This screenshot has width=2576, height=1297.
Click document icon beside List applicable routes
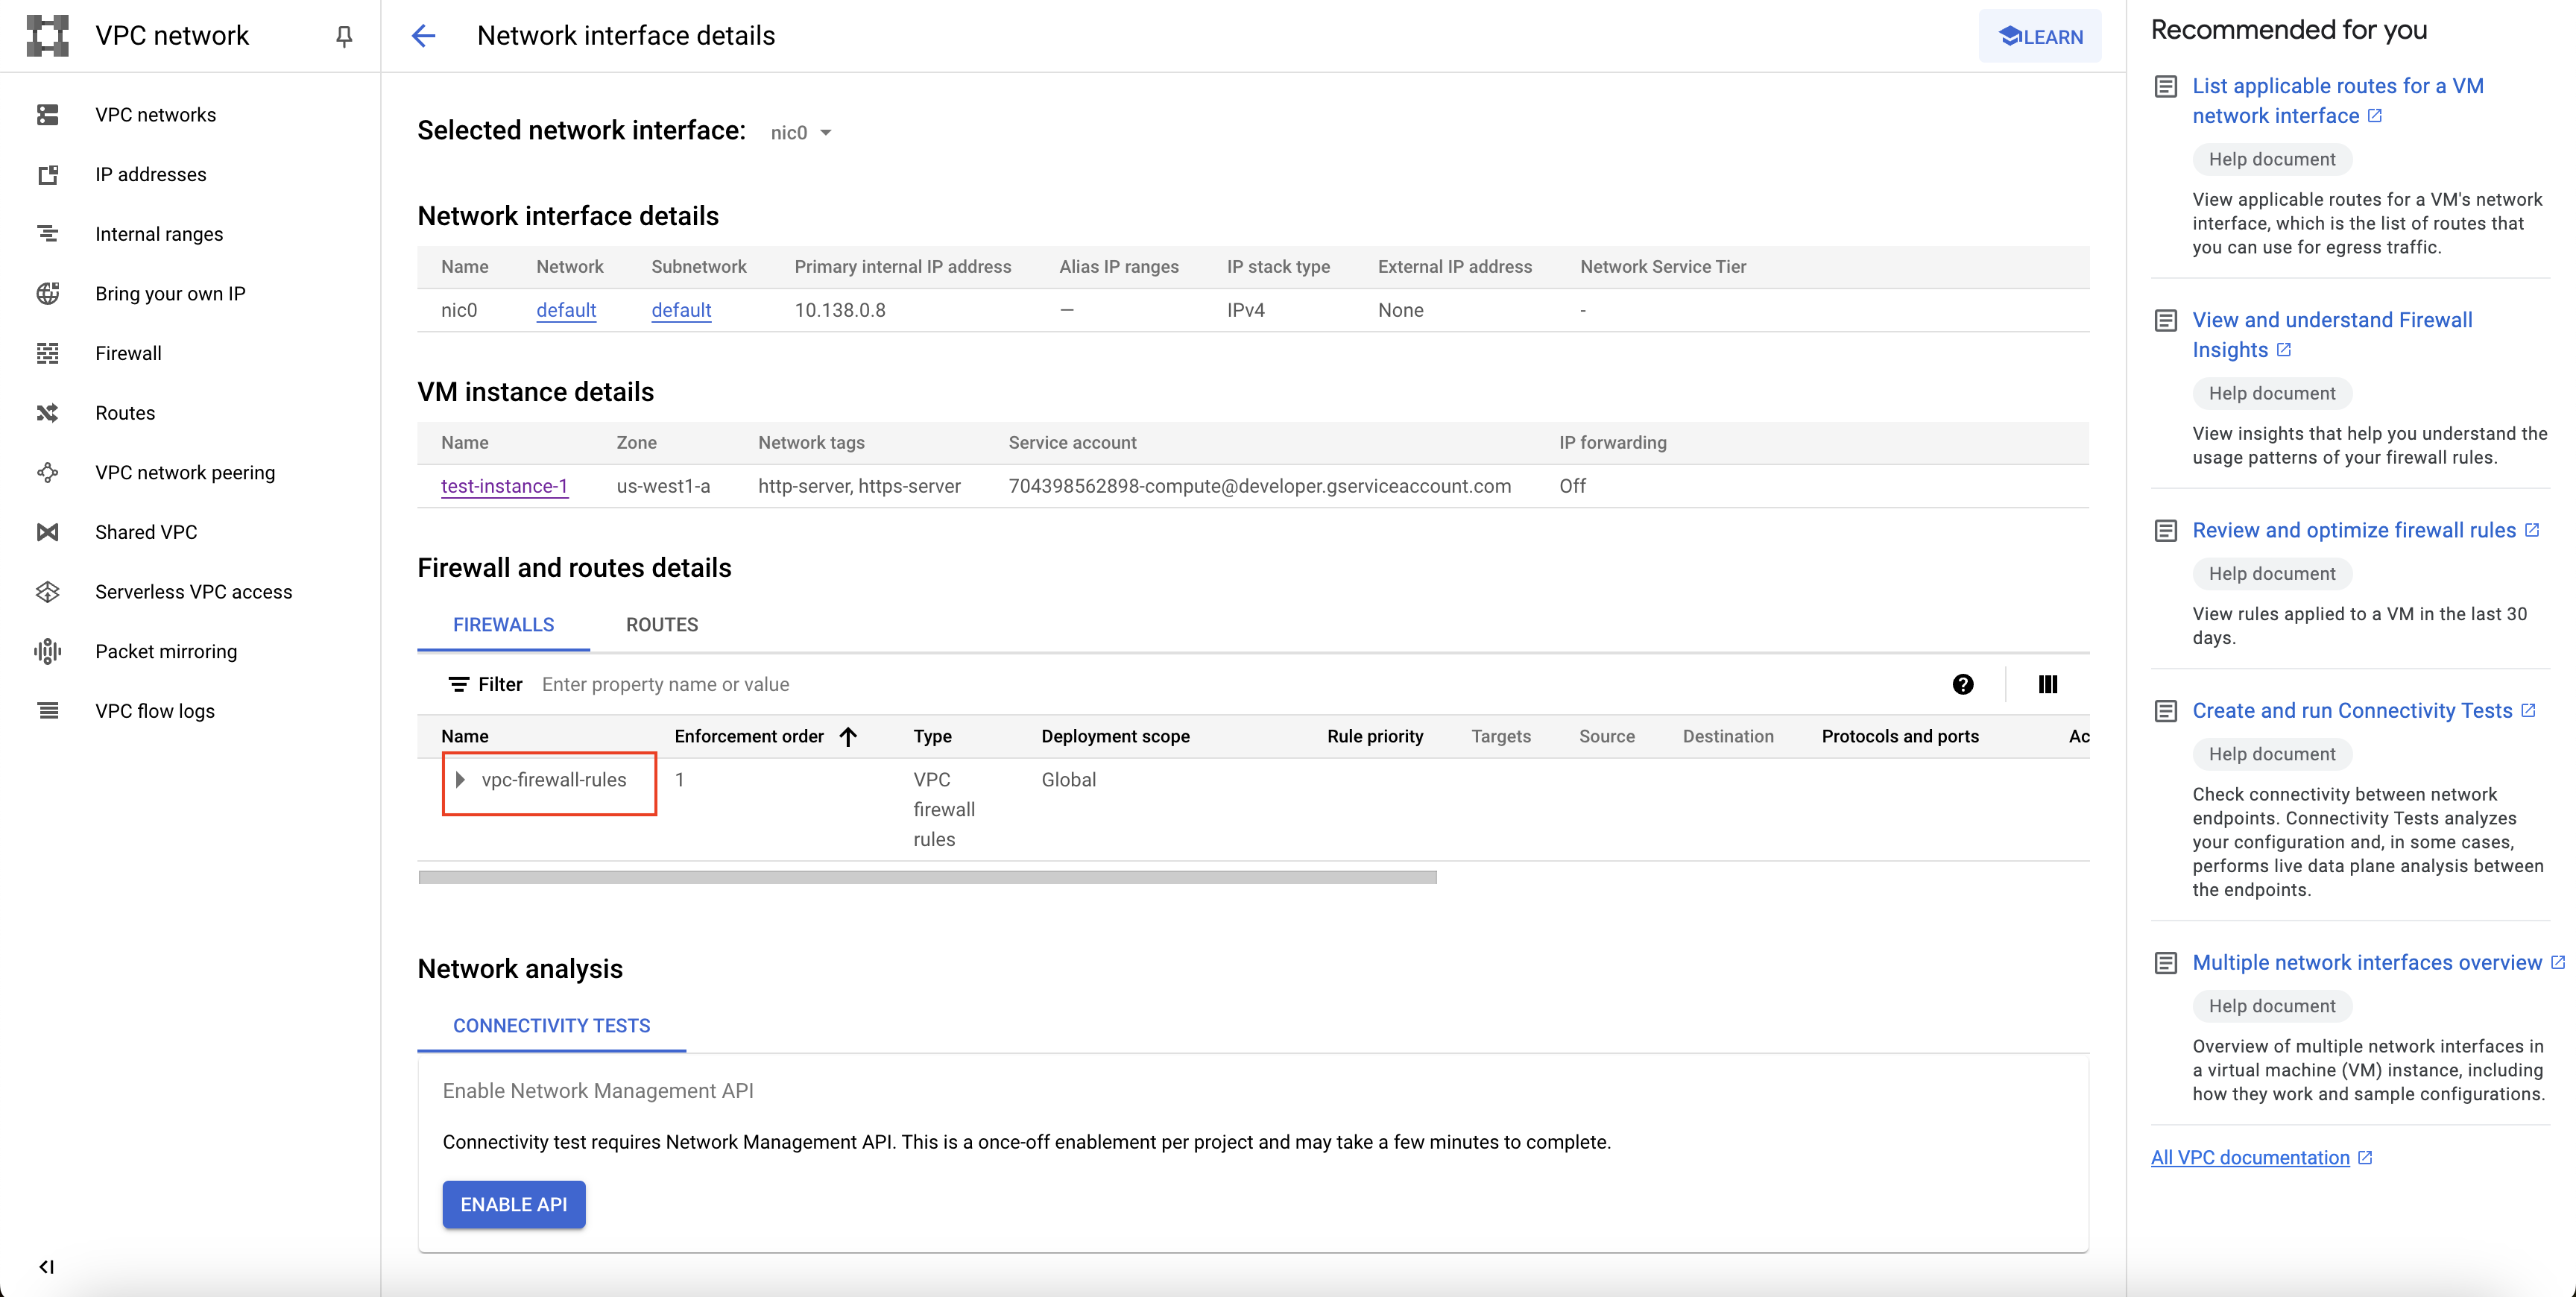[x=2165, y=87]
